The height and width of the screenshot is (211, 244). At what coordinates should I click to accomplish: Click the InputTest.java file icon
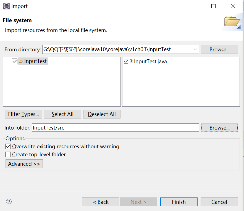tap(131, 61)
